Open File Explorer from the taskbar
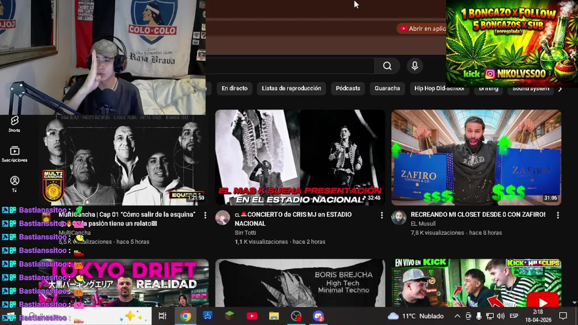This screenshot has height=325, width=578. 274,316
